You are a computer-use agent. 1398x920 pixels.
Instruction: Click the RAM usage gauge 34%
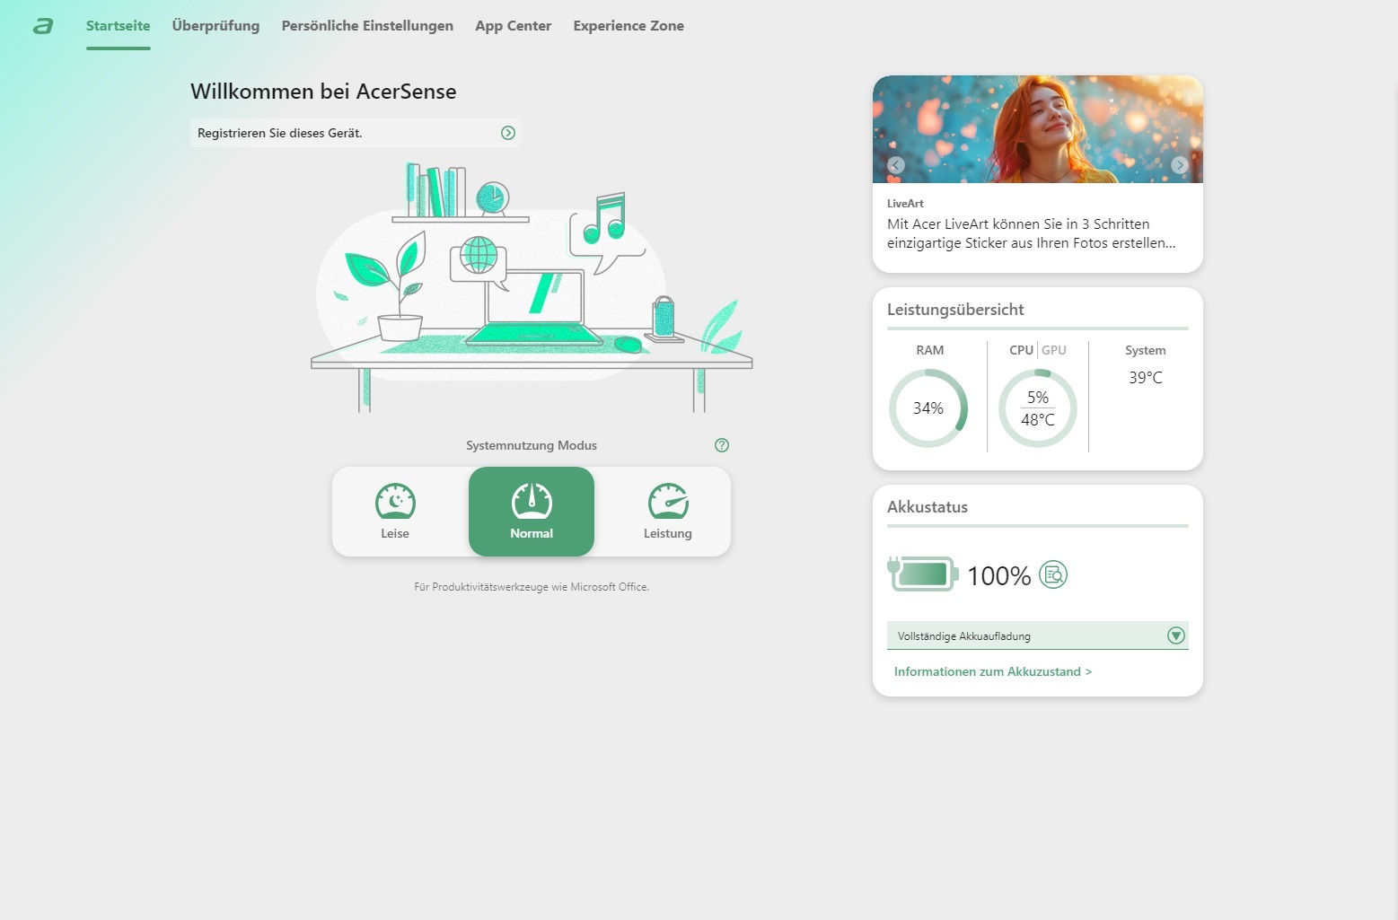point(928,408)
